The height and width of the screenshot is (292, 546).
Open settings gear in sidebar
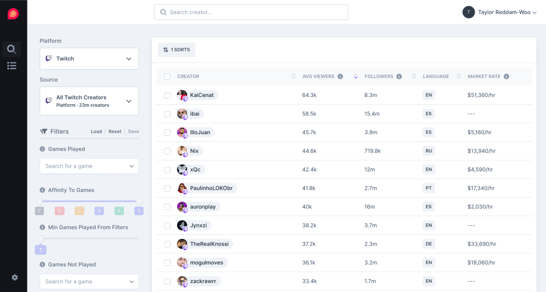click(x=14, y=278)
